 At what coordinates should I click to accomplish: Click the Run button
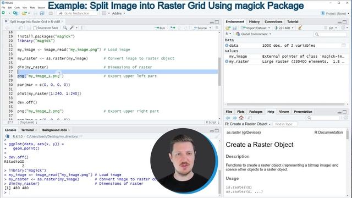tap(160, 28)
